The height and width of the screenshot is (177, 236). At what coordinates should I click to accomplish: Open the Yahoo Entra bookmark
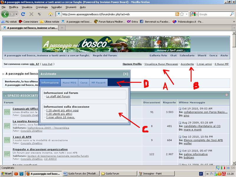pyautogui.click(x=132, y=22)
